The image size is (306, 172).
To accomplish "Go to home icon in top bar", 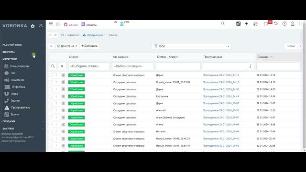I will click(58, 24).
